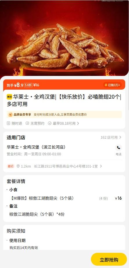This screenshot has width=129, height=268.
Task: Click the brand member V icon
Action: click(x=10, y=114)
